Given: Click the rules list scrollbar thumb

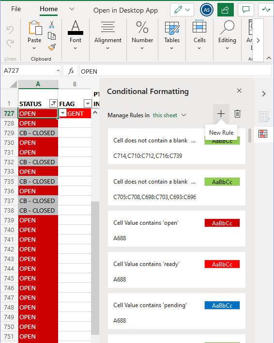Looking at the screenshot, I should (250, 136).
